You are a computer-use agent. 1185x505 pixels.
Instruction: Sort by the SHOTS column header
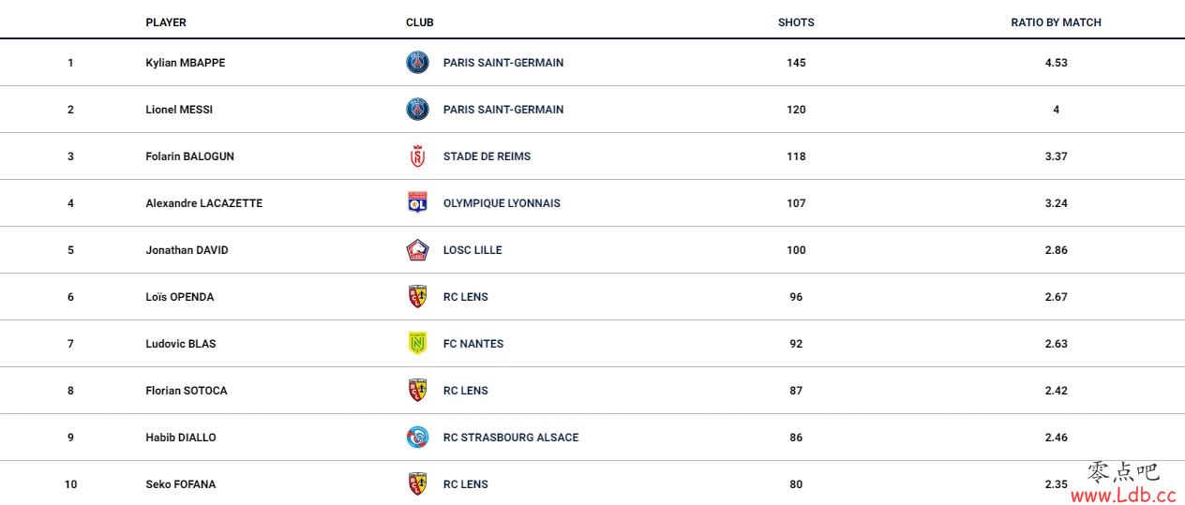(x=796, y=22)
